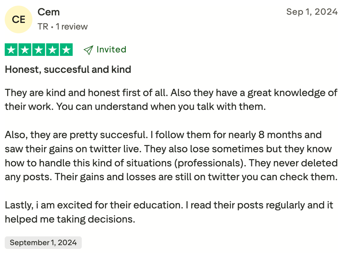Screen dimensions: 341x253
Task: Click the paragraph starting "They are kind"
Action: [x=170, y=100]
